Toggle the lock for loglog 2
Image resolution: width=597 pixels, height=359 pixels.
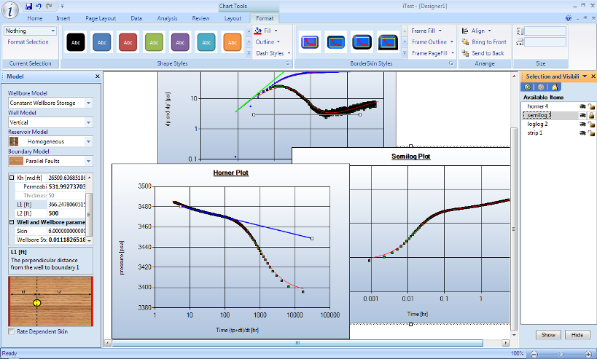click(591, 125)
